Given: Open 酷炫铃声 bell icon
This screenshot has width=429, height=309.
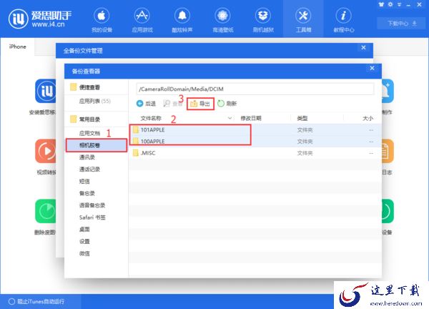Looking at the screenshot, I should click(182, 20).
